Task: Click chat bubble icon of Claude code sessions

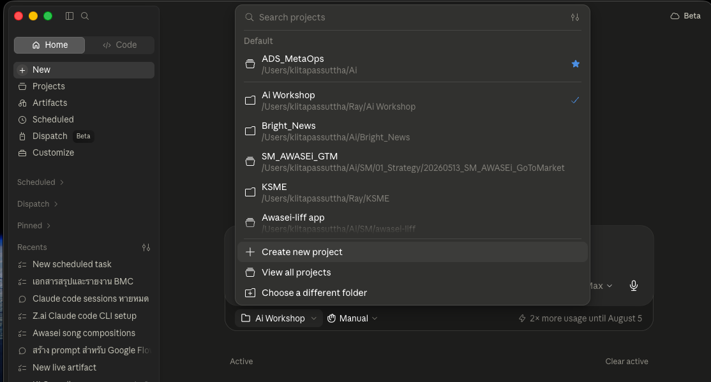Action: (x=22, y=299)
